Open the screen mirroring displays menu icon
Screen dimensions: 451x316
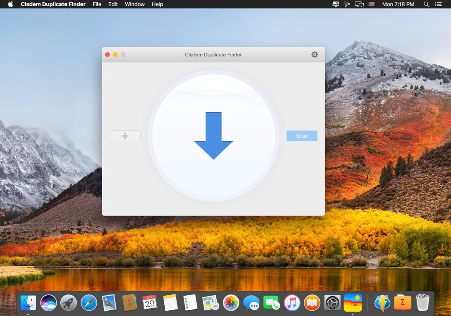pos(359,4)
